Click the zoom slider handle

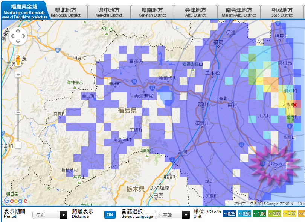pos(18,113)
